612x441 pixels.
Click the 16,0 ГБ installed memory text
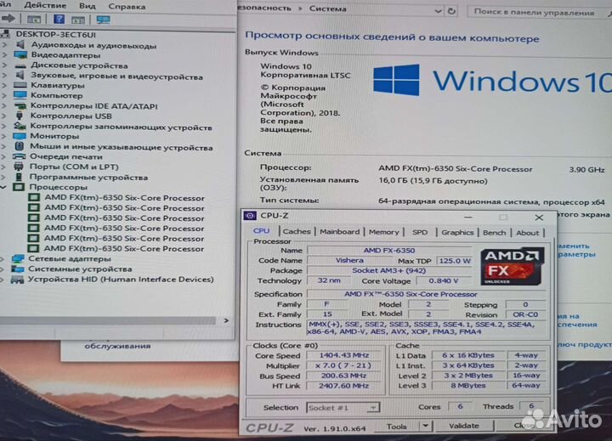[433, 181]
